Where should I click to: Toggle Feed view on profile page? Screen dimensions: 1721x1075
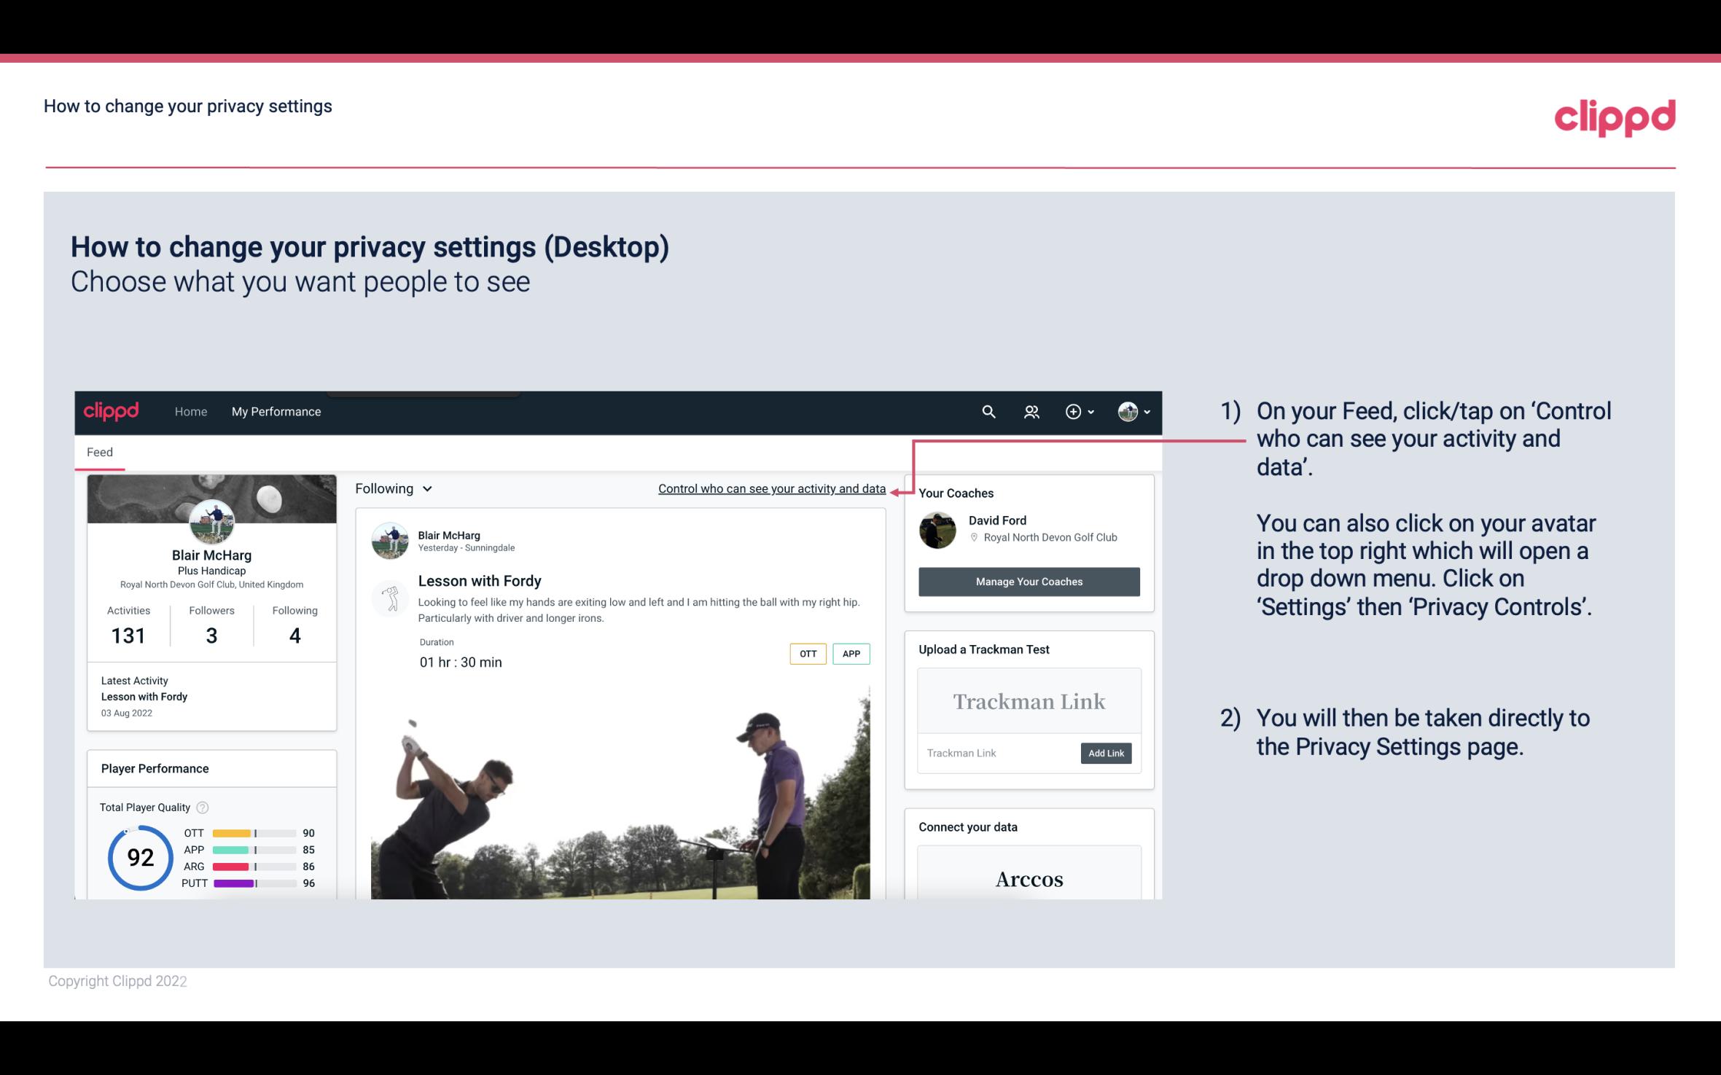[x=99, y=451]
